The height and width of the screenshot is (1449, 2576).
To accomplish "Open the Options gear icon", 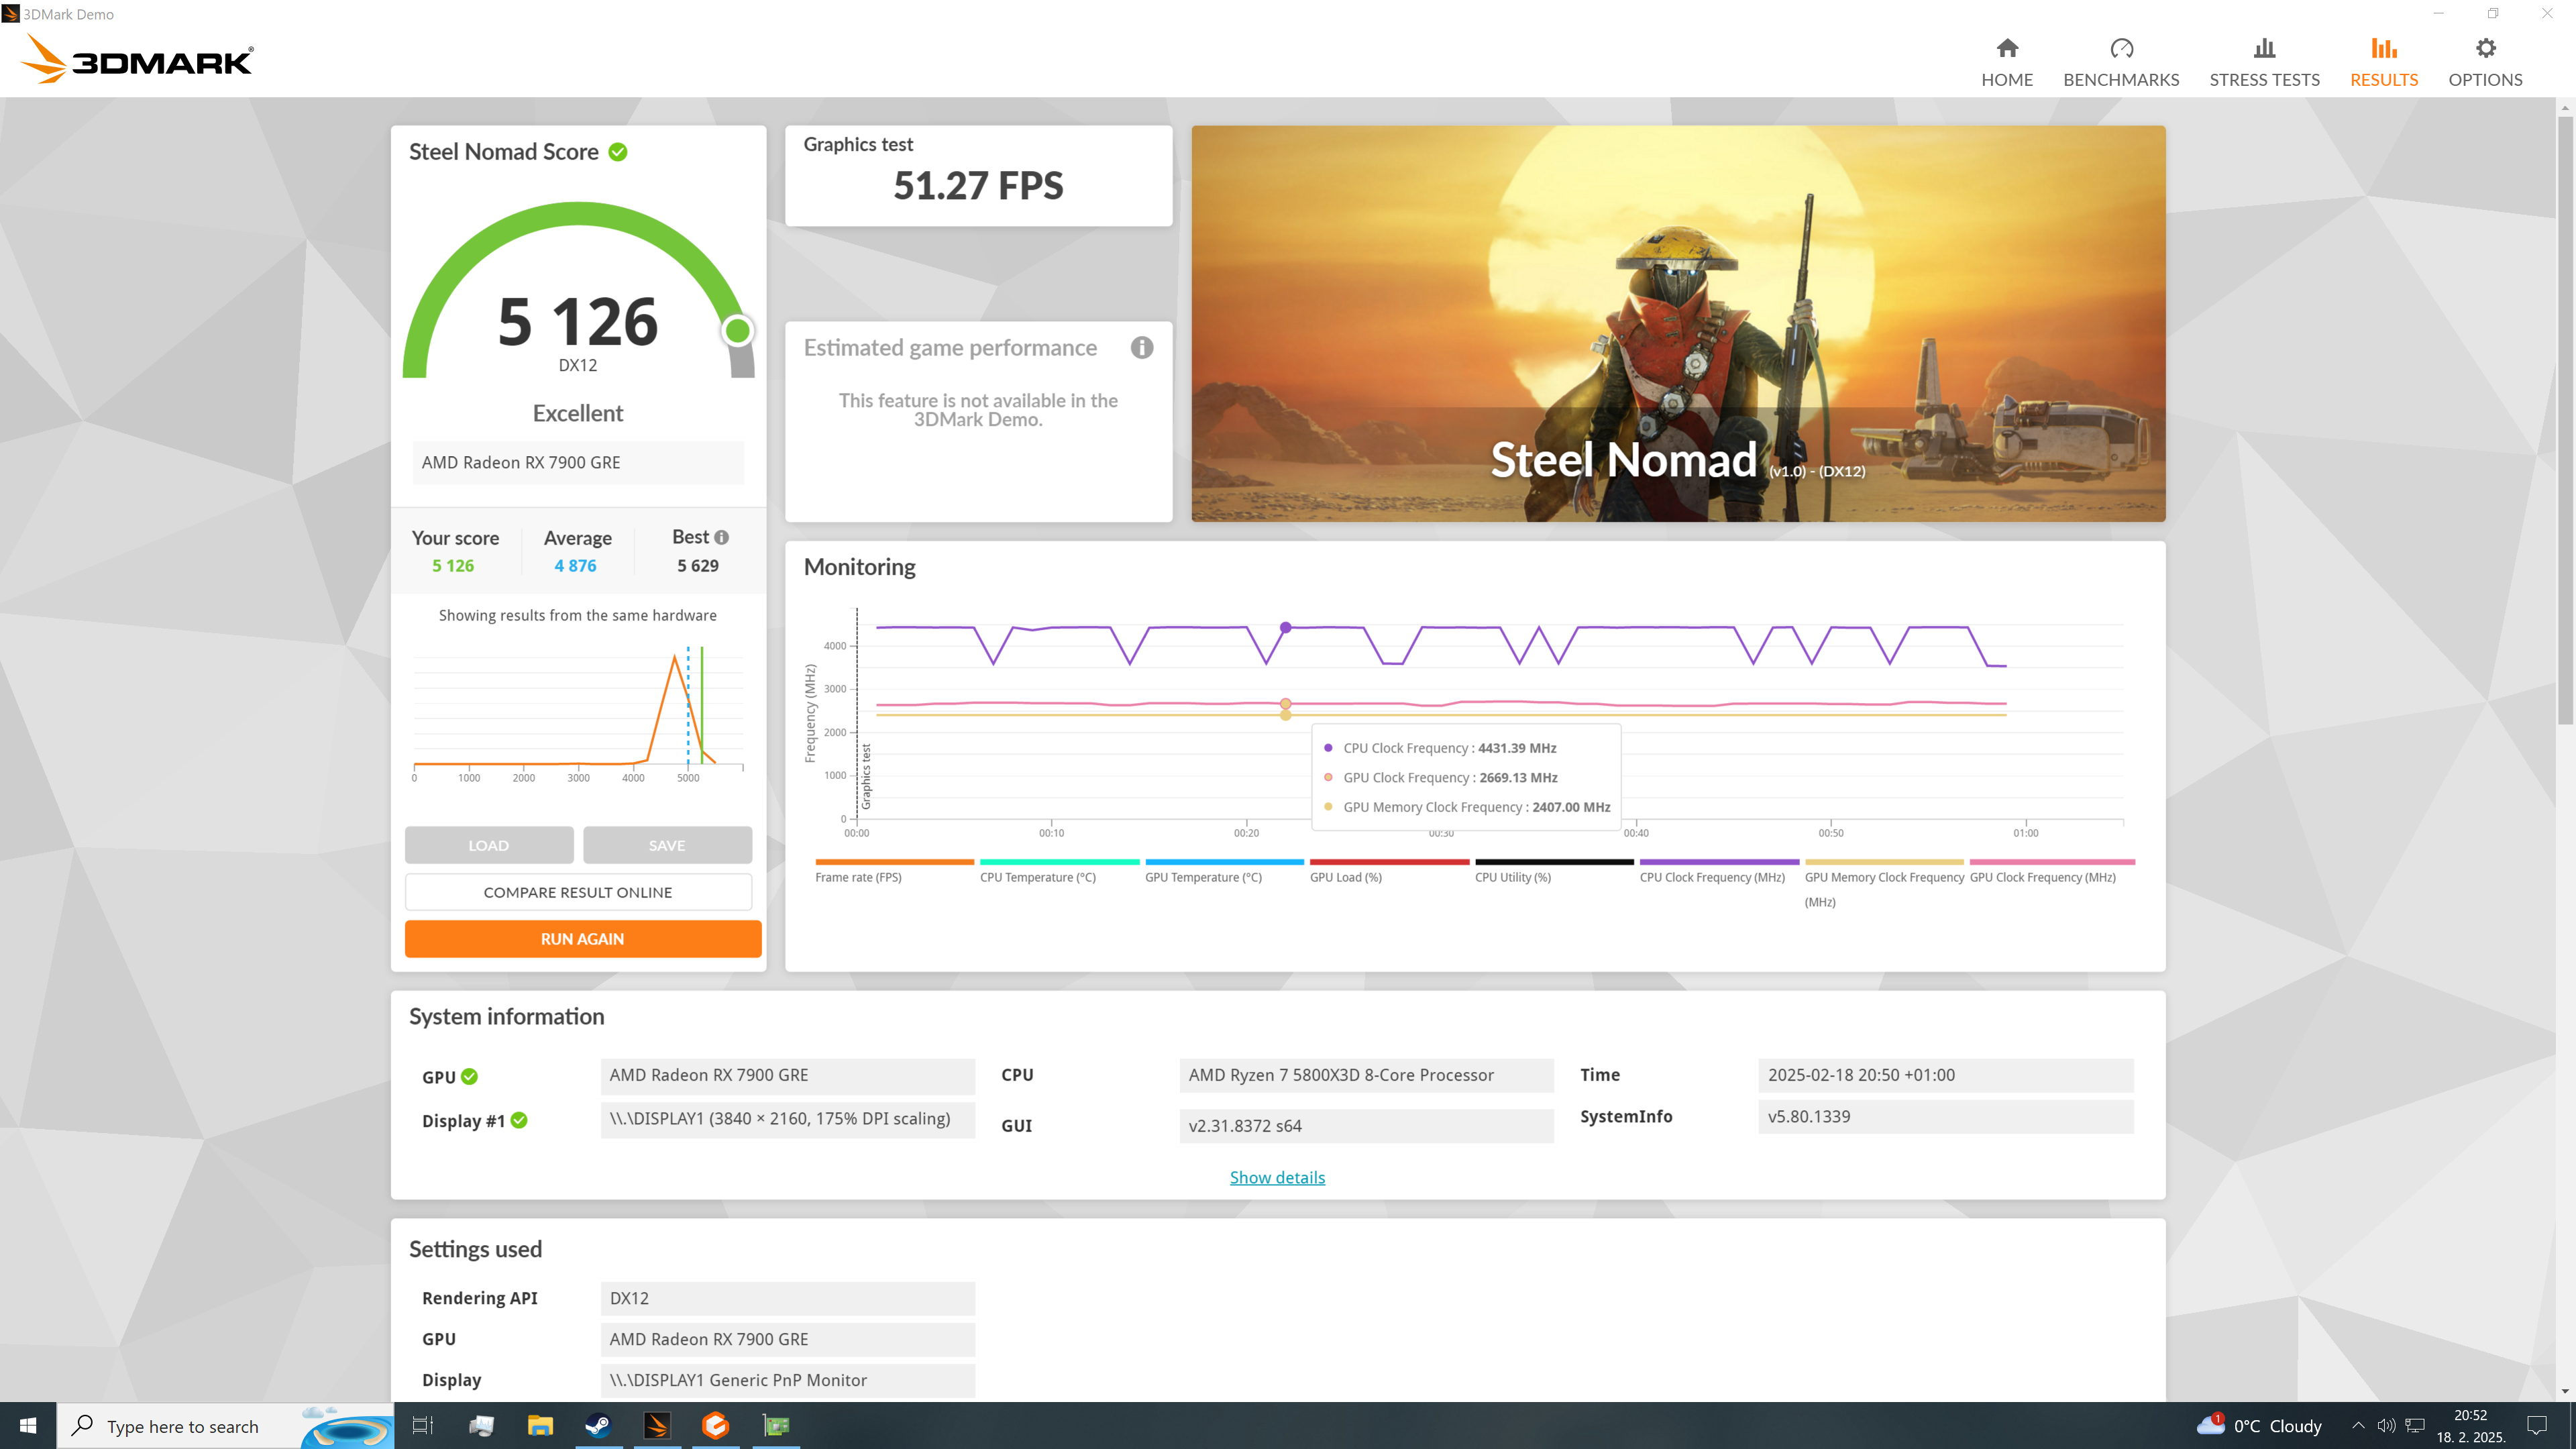I will [x=2485, y=48].
